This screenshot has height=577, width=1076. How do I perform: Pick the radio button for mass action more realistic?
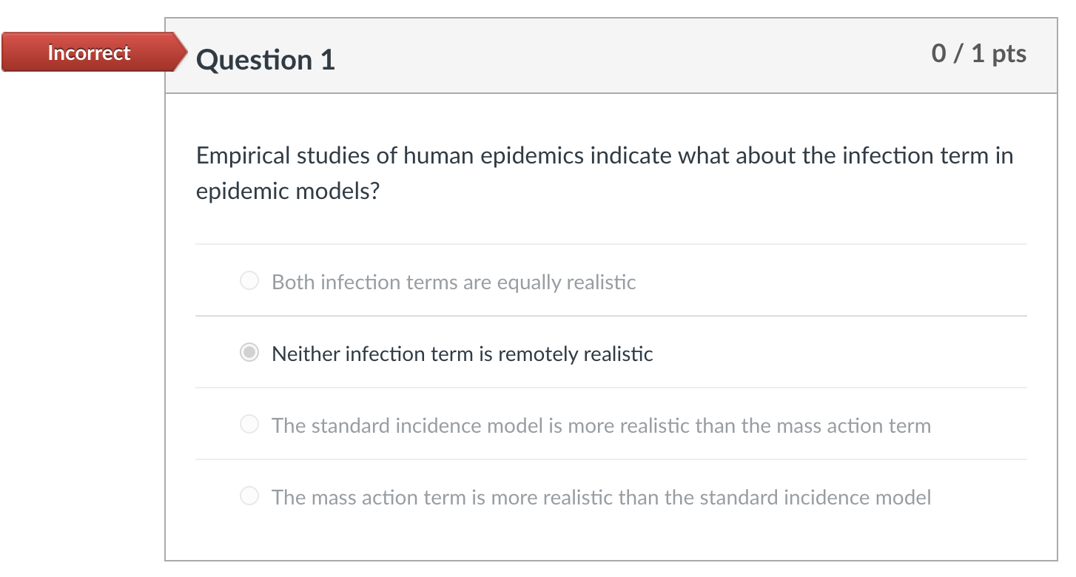point(249,496)
